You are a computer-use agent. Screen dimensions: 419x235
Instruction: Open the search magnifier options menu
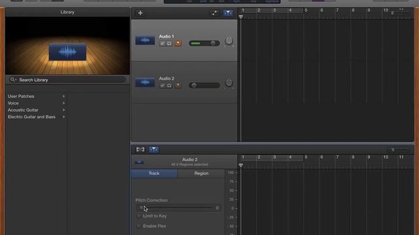[x=13, y=80]
